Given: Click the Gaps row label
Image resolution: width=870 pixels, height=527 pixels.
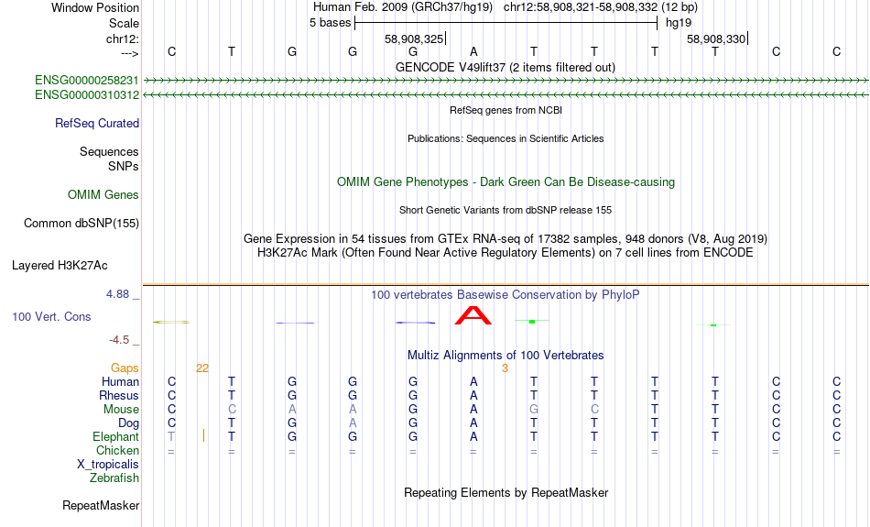Looking at the screenshot, I should point(125,368).
